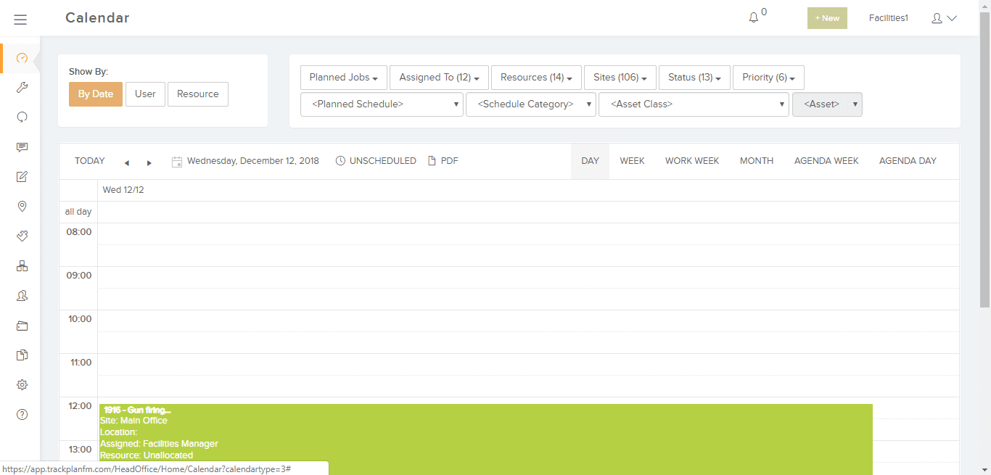This screenshot has height=475, width=991.
Task: Open the edit note sidebar icon
Action: coord(22,177)
